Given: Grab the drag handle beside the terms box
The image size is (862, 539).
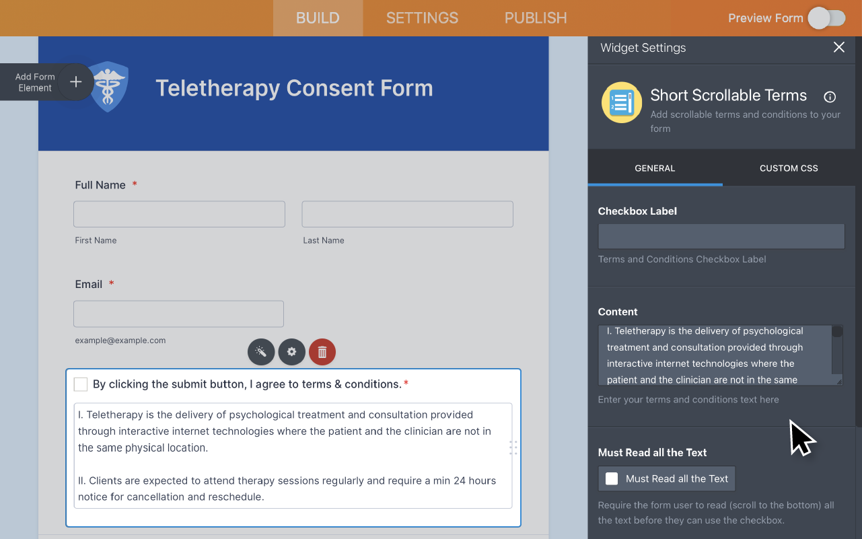Looking at the screenshot, I should coord(513,447).
